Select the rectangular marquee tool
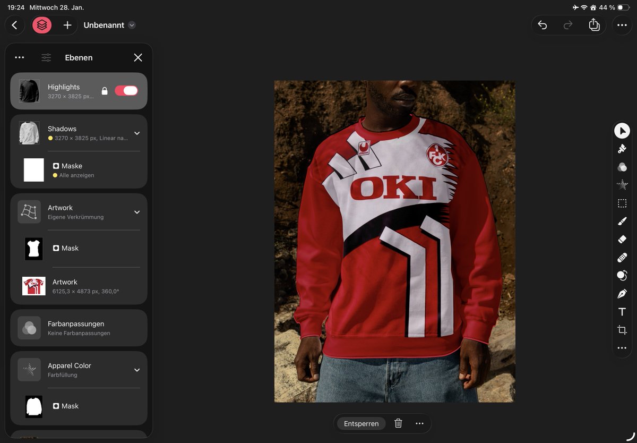The image size is (637, 443). coord(622,203)
